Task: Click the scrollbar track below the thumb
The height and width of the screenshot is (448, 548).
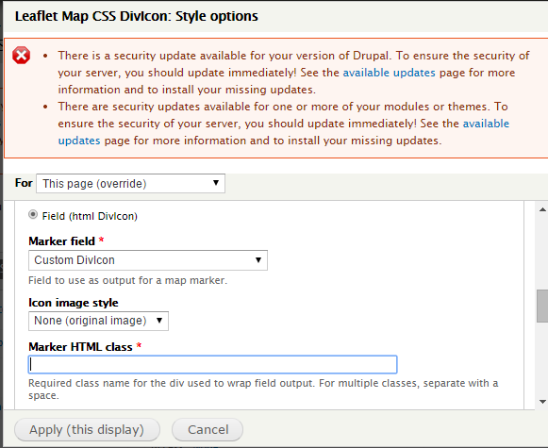Action: point(542,360)
